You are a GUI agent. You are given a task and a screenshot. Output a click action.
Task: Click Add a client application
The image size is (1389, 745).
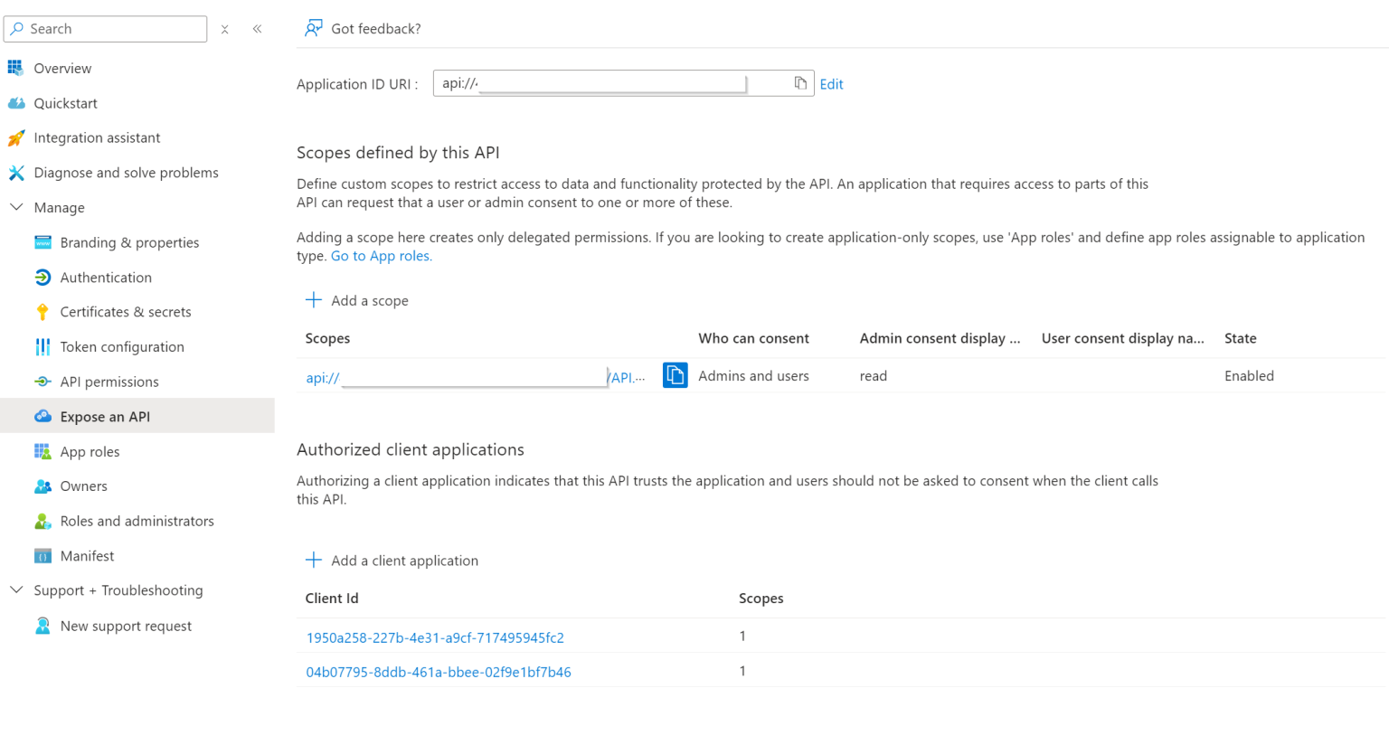pos(392,560)
